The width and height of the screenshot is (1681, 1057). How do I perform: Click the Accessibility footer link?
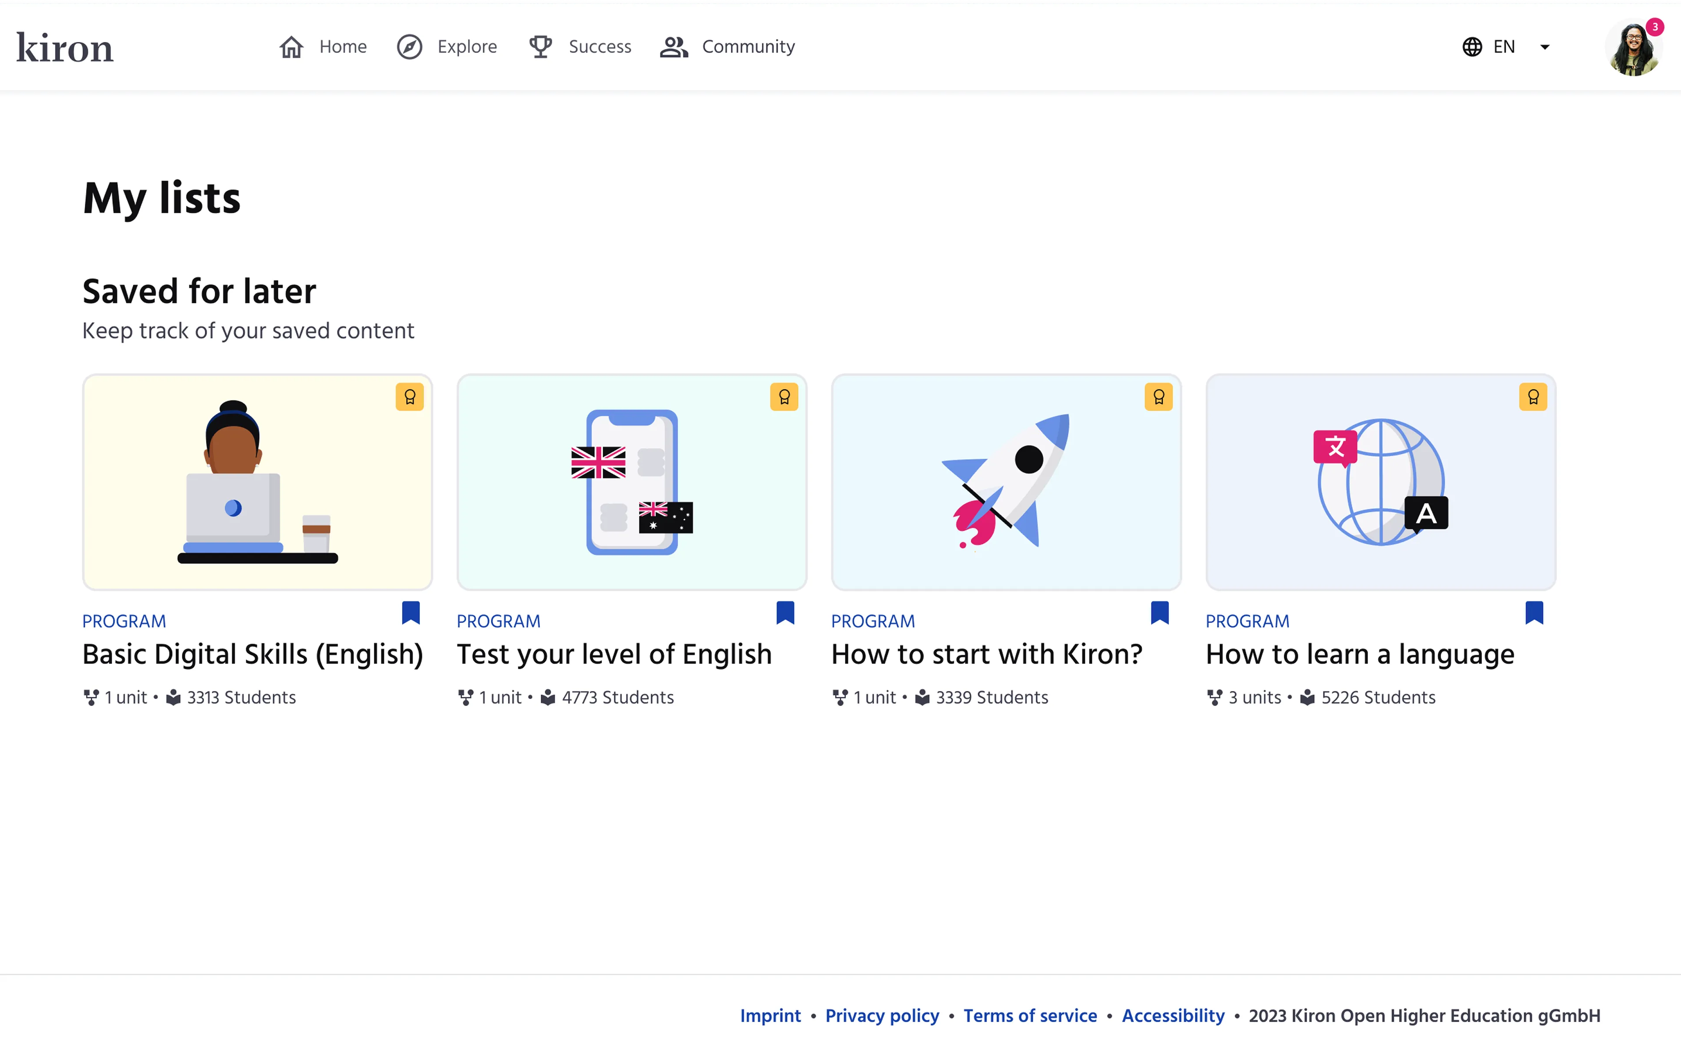point(1173,1015)
